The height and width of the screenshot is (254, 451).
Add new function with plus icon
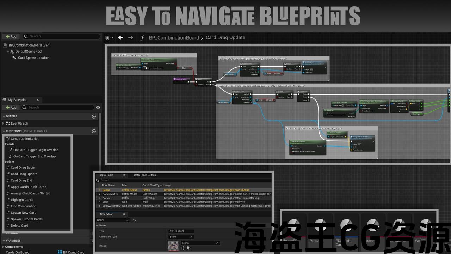[x=94, y=131]
